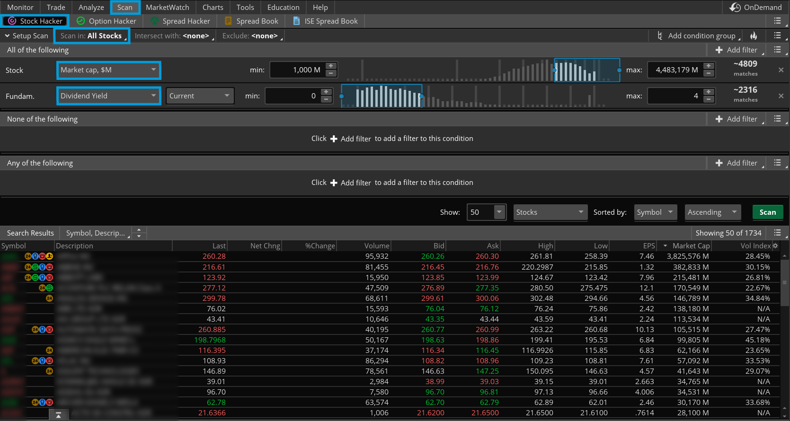Open the 'Scan in: All Stocks' dropdown
This screenshot has height=421, width=790.
coord(91,35)
